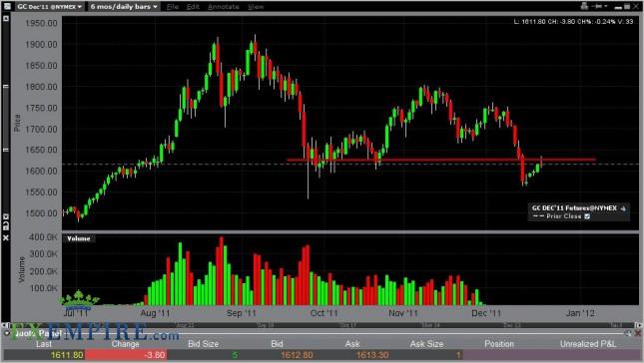
Task: Click the red Change cell showing -3.80
Action: (126, 355)
